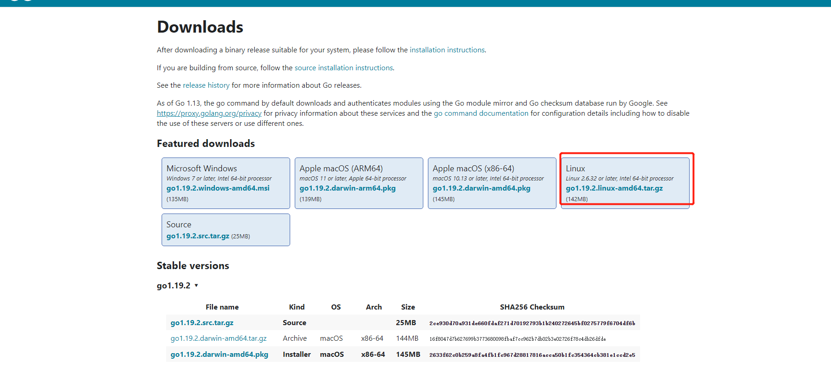This screenshot has width=831, height=366.
Task: Click the Linux card heading
Action: 575,168
